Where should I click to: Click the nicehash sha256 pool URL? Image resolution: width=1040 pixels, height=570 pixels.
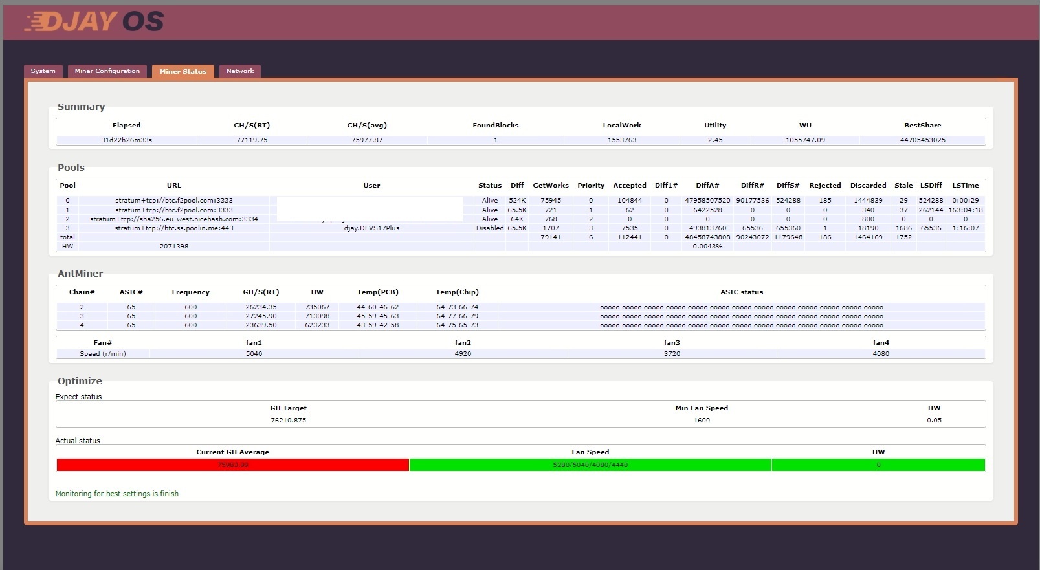pyautogui.click(x=174, y=219)
